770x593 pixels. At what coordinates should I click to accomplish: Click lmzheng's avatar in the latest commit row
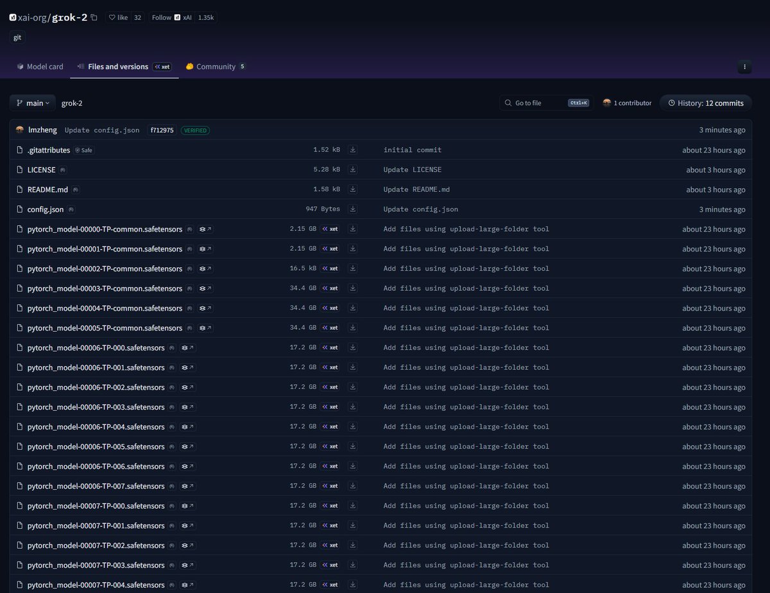coord(20,130)
